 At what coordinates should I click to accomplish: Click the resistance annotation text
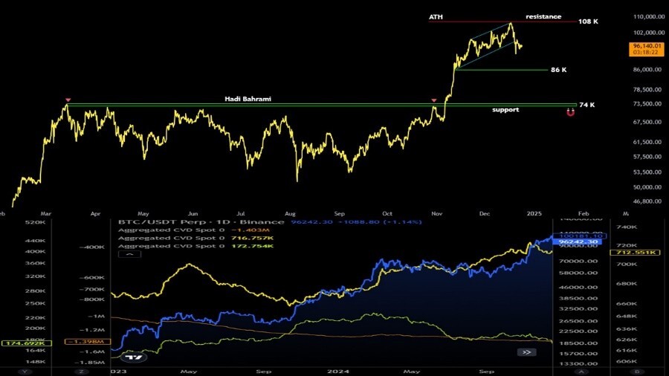[543, 16]
